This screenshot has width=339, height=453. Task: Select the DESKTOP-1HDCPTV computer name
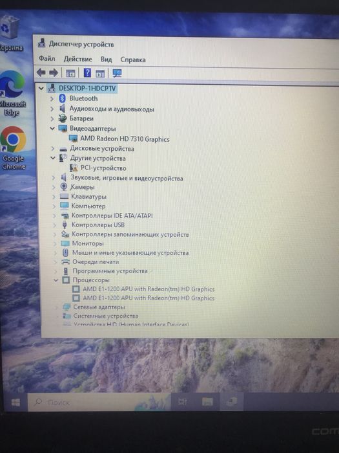pyautogui.click(x=87, y=89)
